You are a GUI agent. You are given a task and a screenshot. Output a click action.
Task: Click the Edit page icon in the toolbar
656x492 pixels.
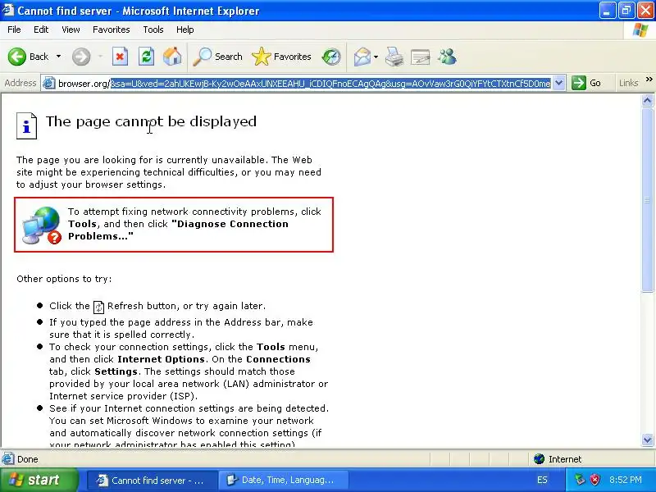click(x=421, y=57)
